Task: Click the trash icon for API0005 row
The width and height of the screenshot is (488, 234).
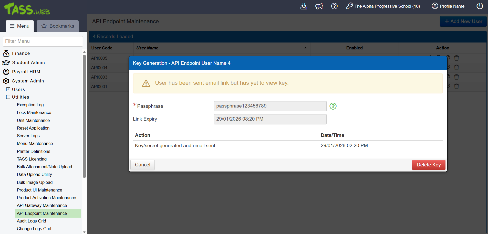Action: coord(456,58)
